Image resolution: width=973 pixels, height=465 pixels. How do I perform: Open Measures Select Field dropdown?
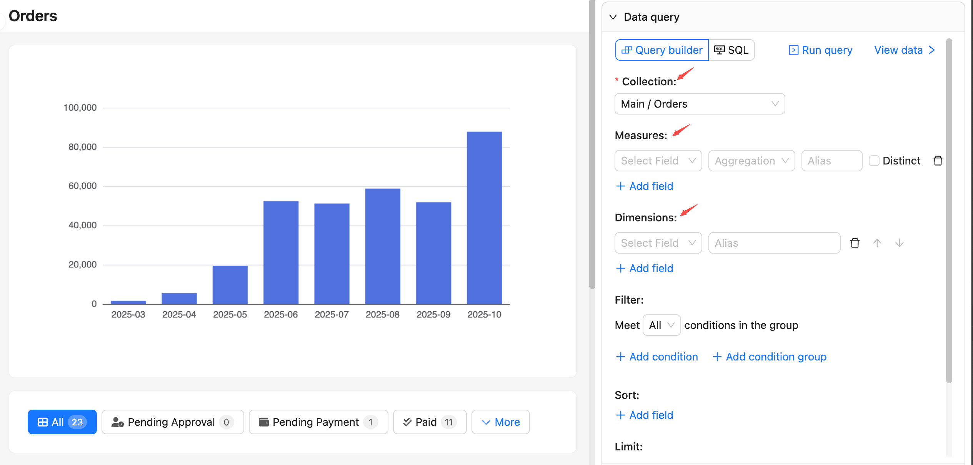point(658,161)
